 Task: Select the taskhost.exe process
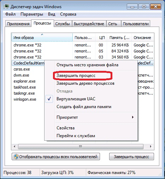(25, 87)
